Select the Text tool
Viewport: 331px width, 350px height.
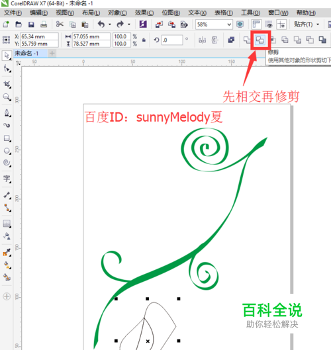pos(7,179)
